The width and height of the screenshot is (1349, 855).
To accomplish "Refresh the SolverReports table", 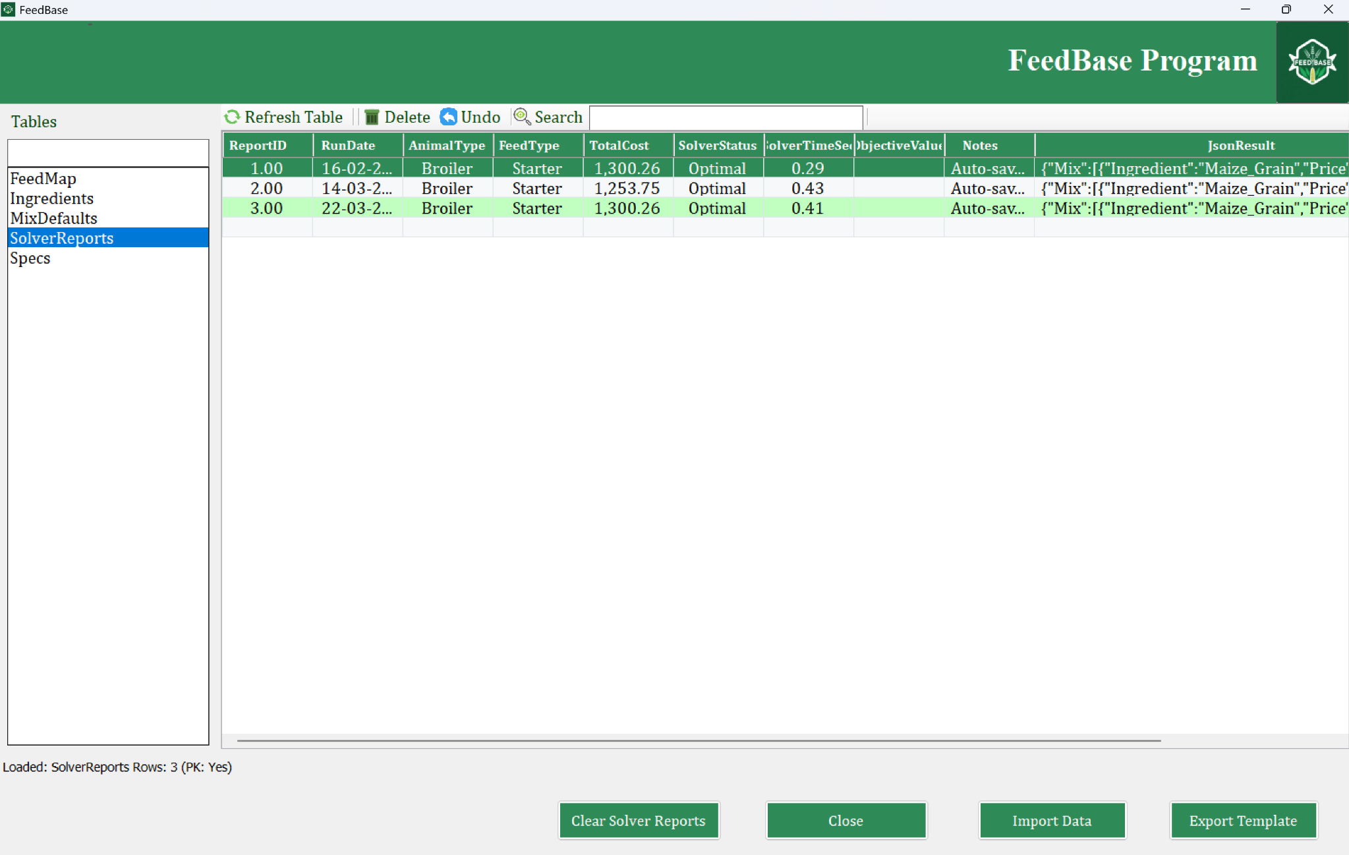I will tap(283, 117).
